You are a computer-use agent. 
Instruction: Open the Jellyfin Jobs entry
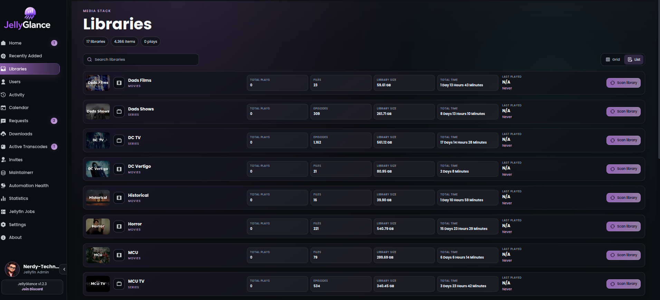pos(22,212)
